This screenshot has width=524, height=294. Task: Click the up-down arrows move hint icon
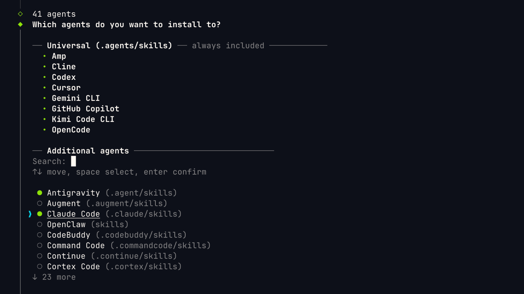click(x=37, y=172)
